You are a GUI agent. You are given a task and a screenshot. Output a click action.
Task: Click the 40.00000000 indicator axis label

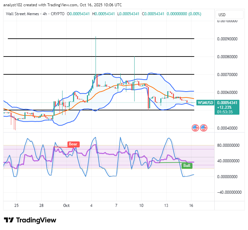(x=228, y=161)
